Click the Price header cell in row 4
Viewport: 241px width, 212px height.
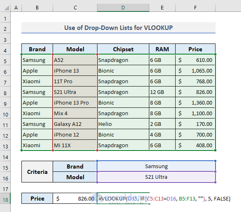[195, 49]
